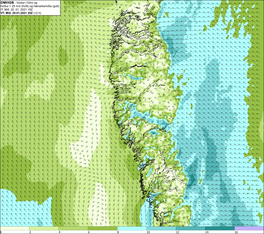Click the 6–8 m/s dark green legend swatch

102,228
